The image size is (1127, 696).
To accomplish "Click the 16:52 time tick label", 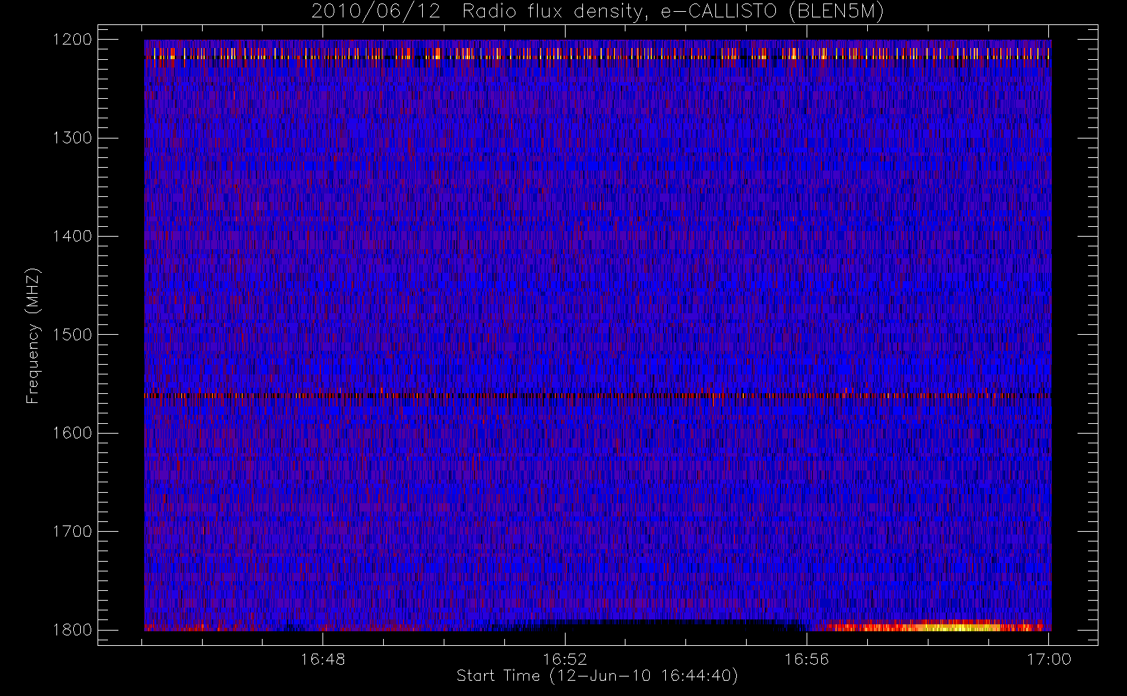I will [x=565, y=659].
